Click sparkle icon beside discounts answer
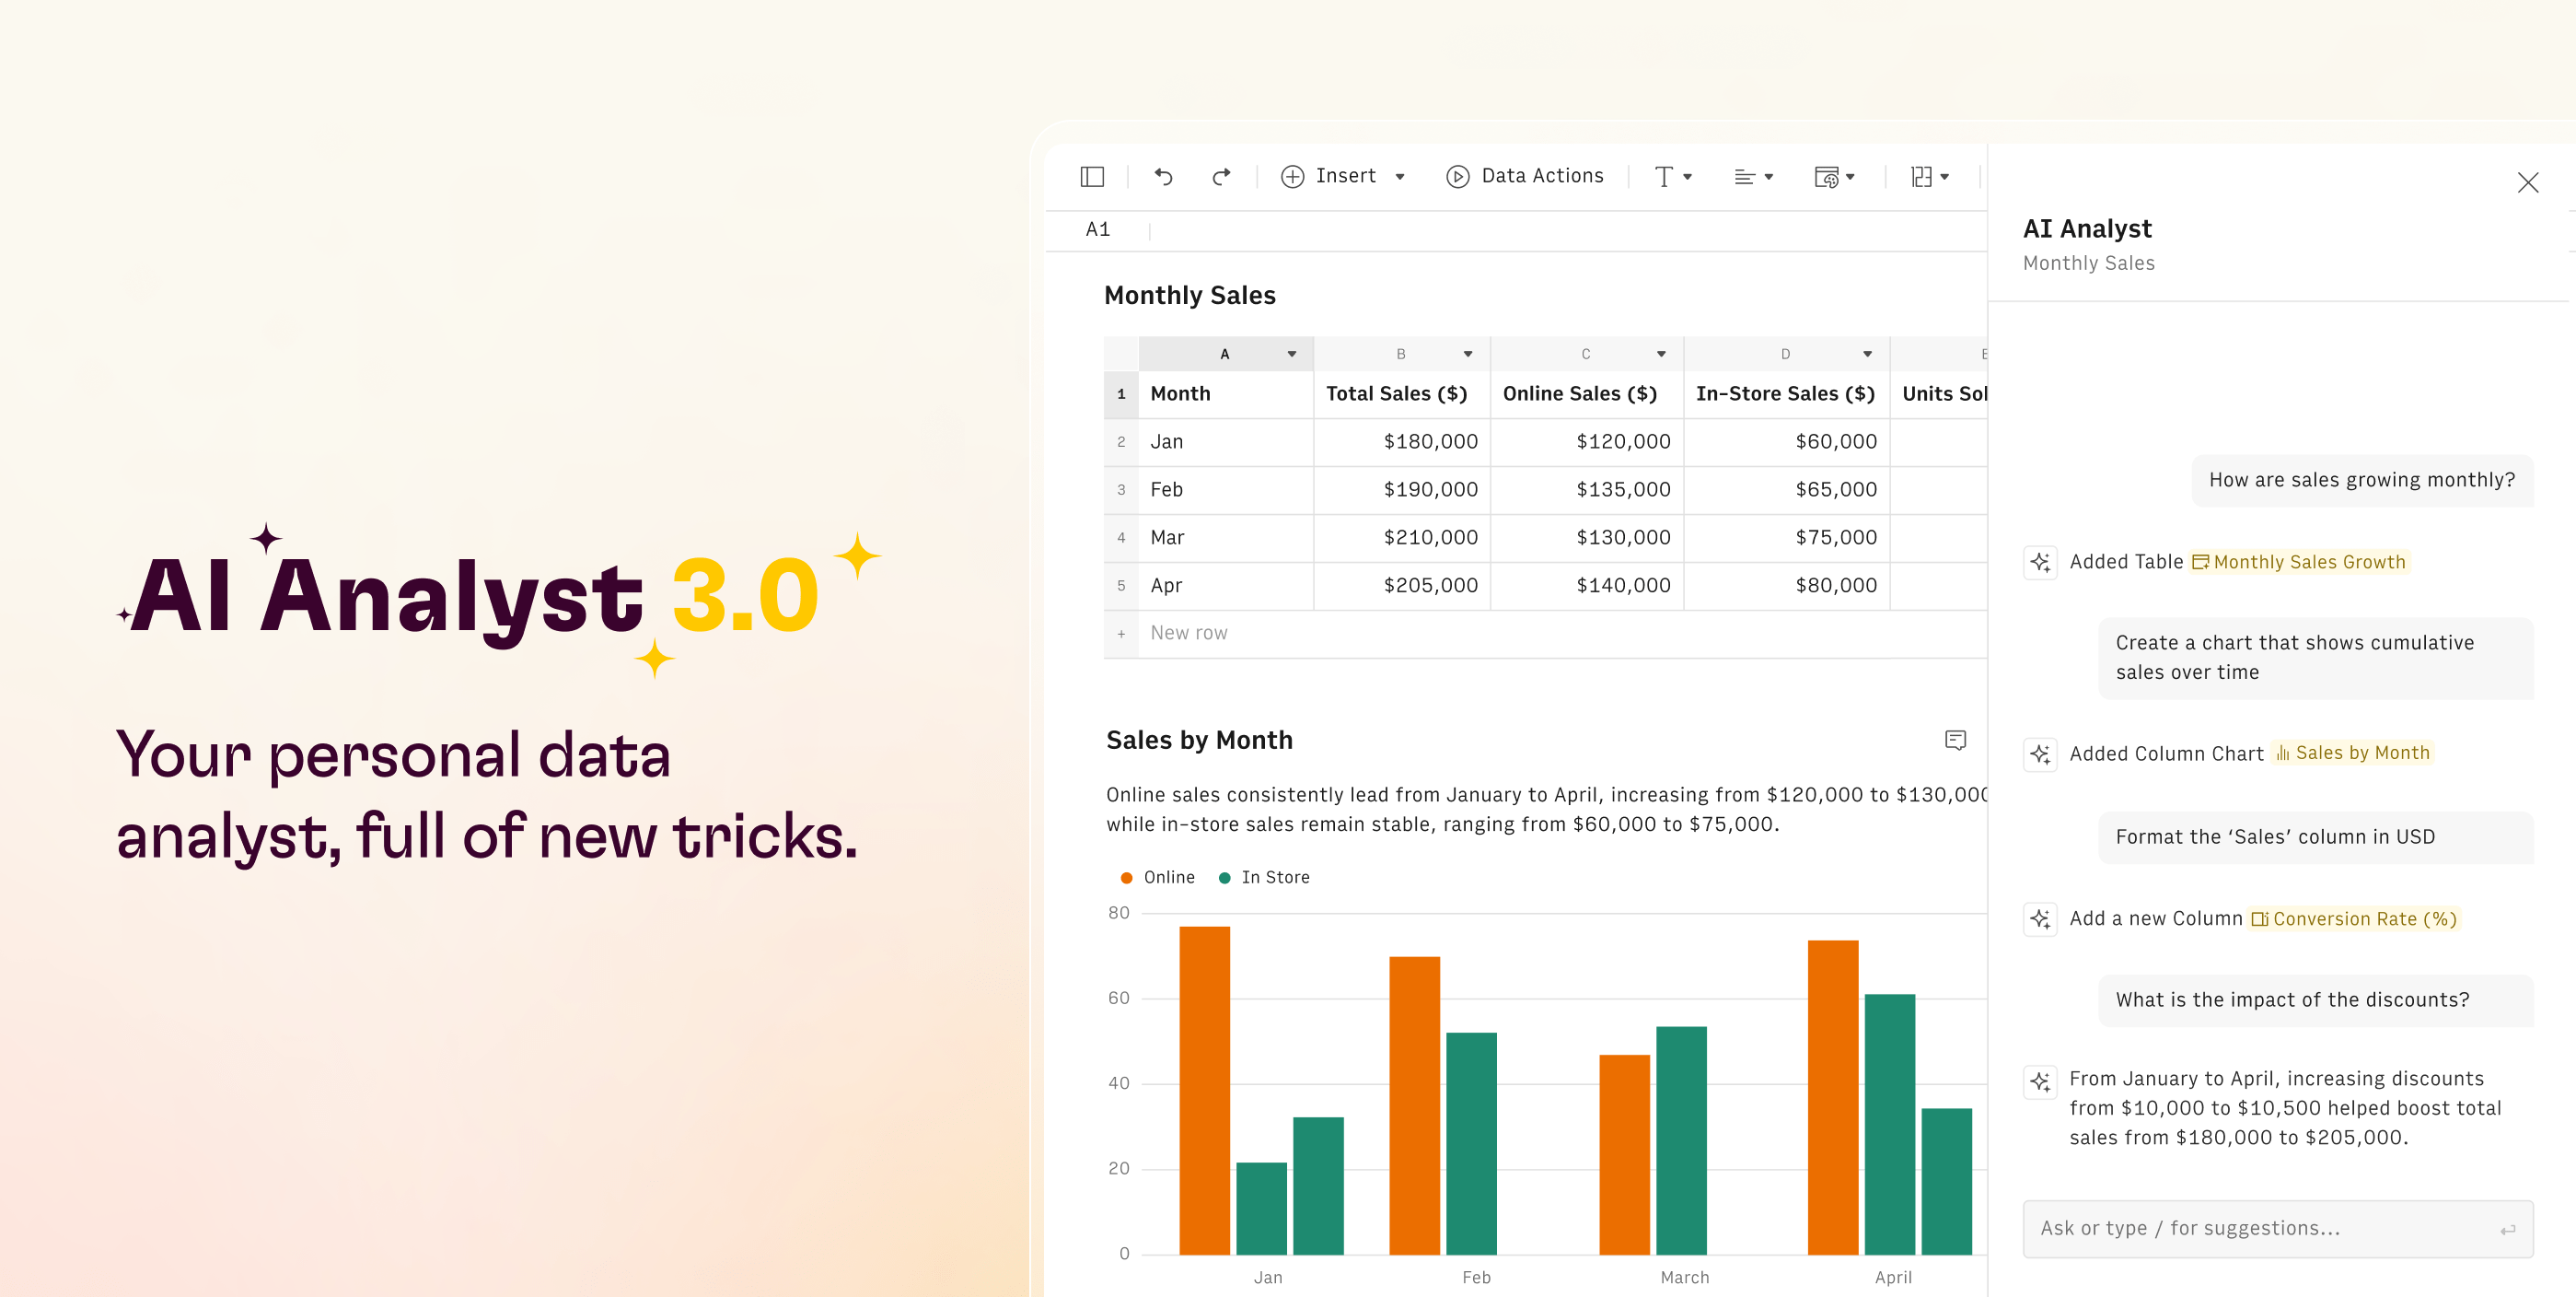The image size is (2576, 1297). 2040,1081
